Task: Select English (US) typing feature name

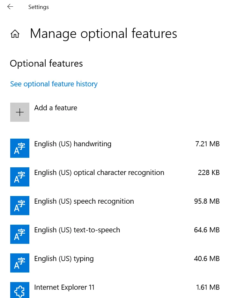Action: tap(64, 259)
